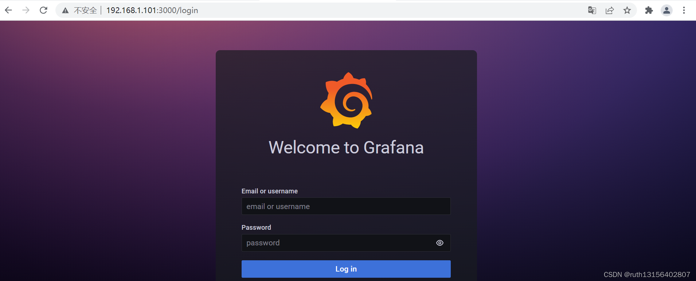Click the Password label
The image size is (696, 281).
[256, 228]
